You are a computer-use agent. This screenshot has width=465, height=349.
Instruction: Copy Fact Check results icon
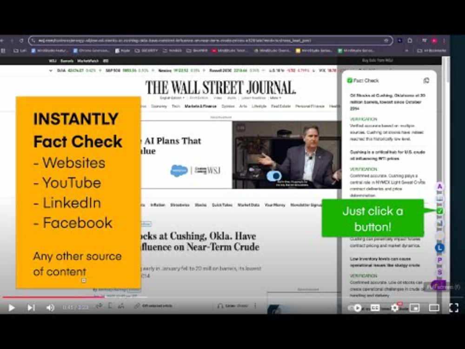[426, 81]
